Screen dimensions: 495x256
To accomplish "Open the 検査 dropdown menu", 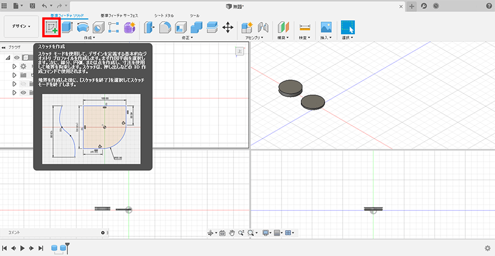I will (305, 37).
